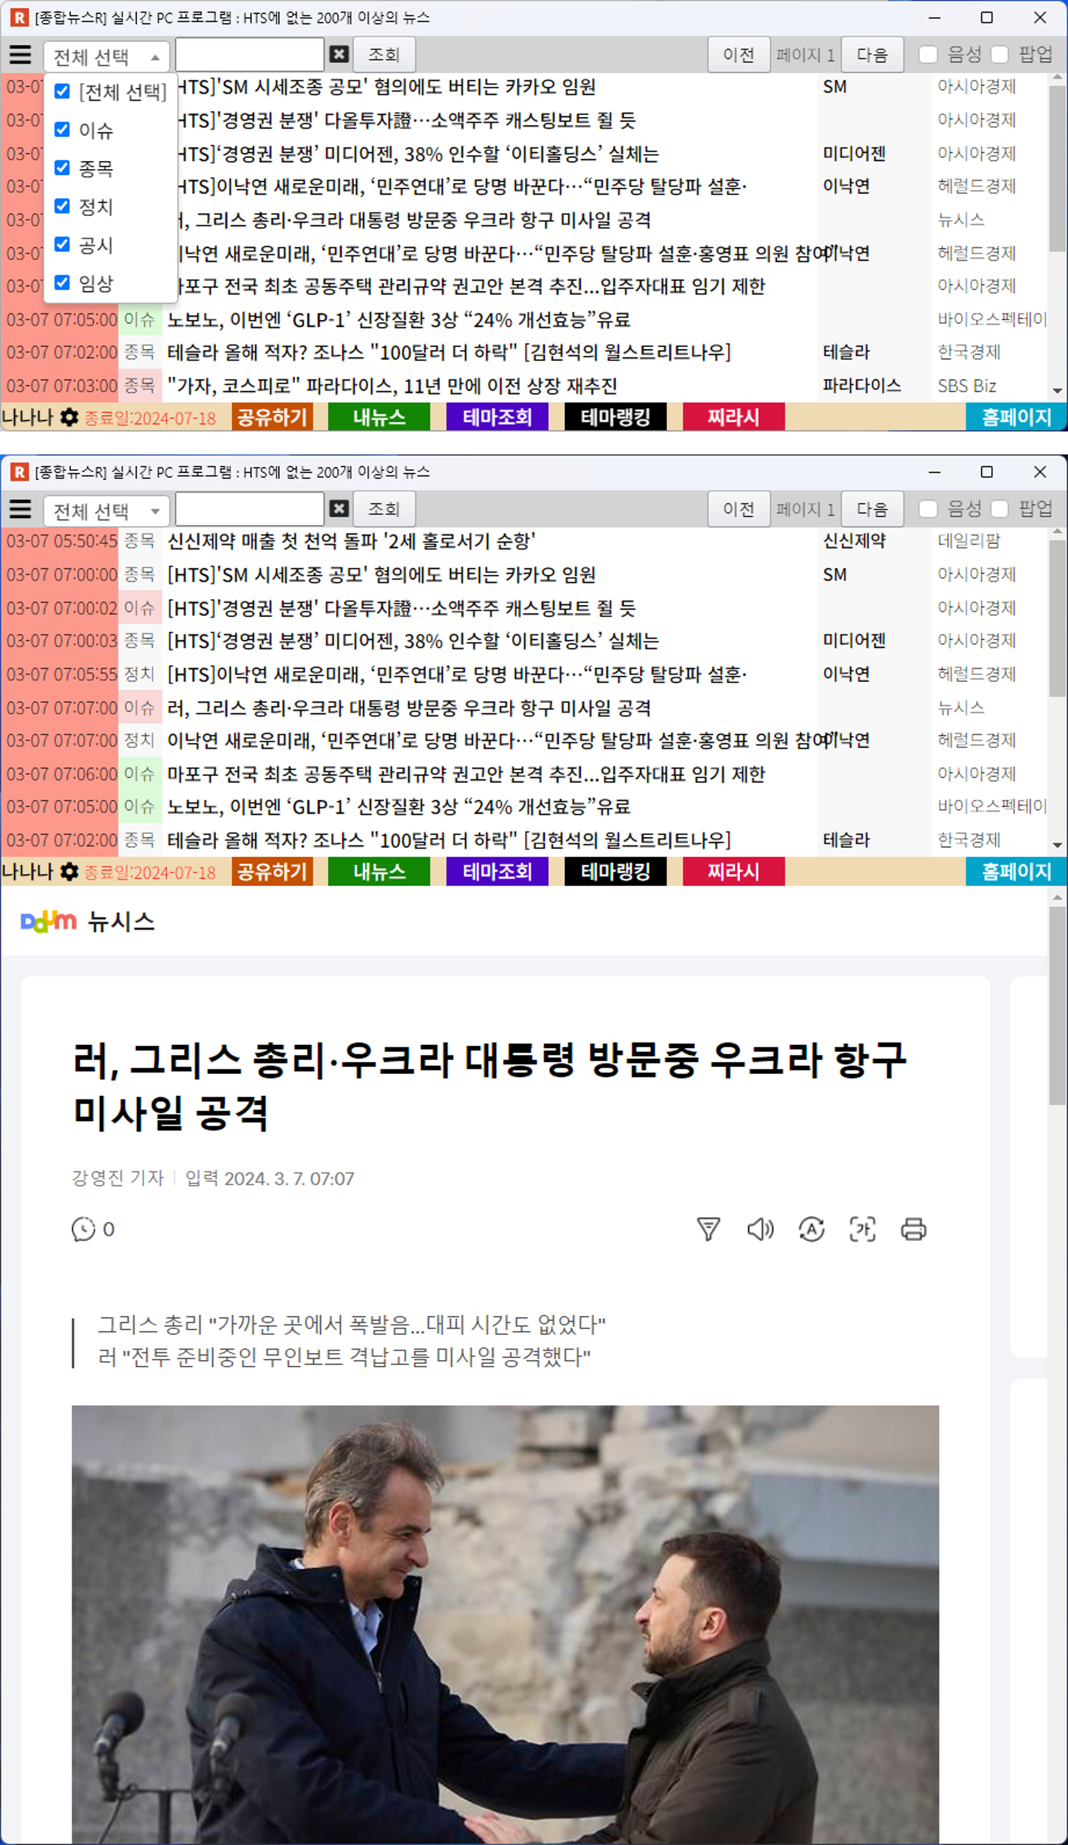The image size is (1068, 1845).
Task: Open 찌라시 in the article window
Action: (733, 871)
